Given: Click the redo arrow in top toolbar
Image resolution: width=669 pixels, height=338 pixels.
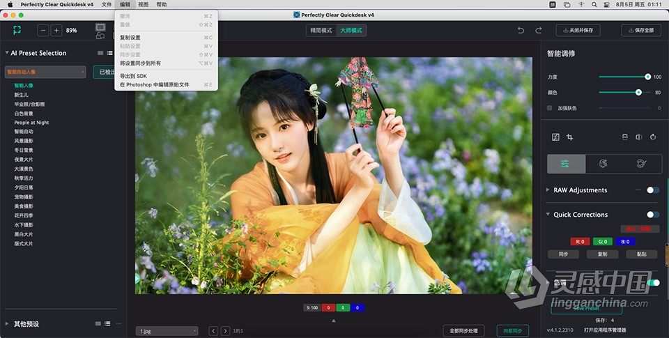Looking at the screenshot, I should [x=539, y=30].
